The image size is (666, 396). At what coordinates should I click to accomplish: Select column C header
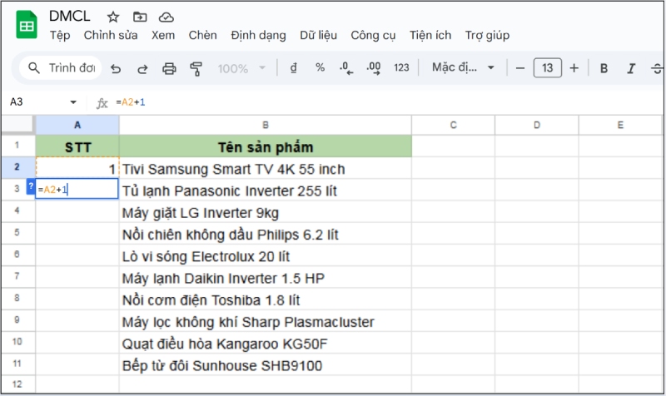[x=453, y=125]
